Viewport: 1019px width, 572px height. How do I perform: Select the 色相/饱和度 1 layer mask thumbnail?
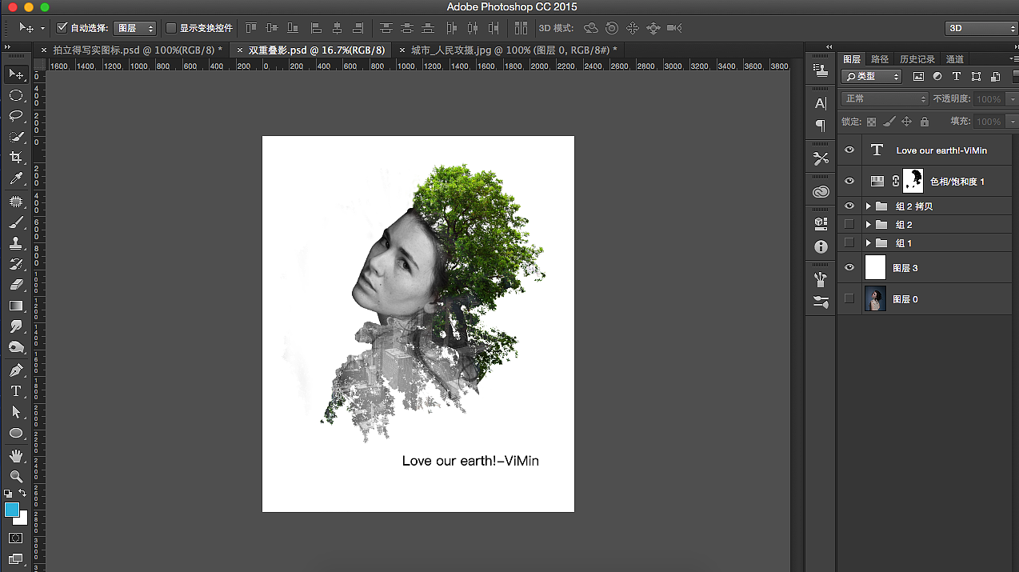(x=913, y=181)
